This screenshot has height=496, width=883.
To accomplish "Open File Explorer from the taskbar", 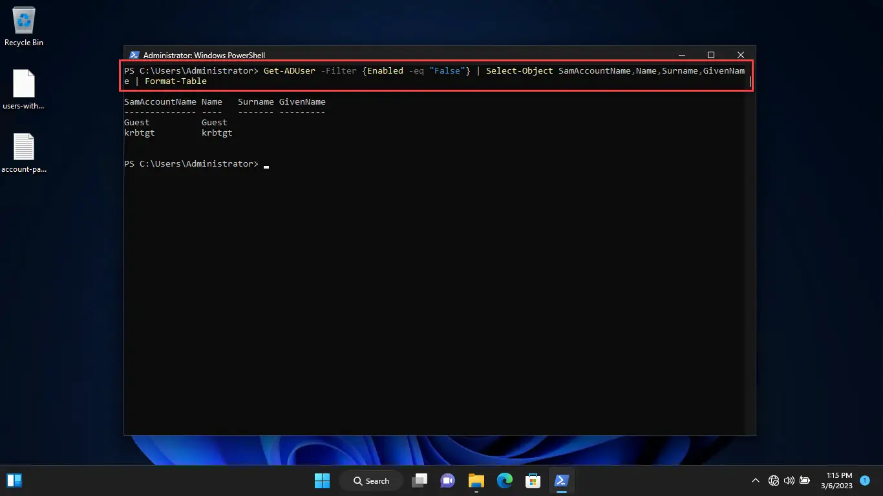I will pos(476,480).
